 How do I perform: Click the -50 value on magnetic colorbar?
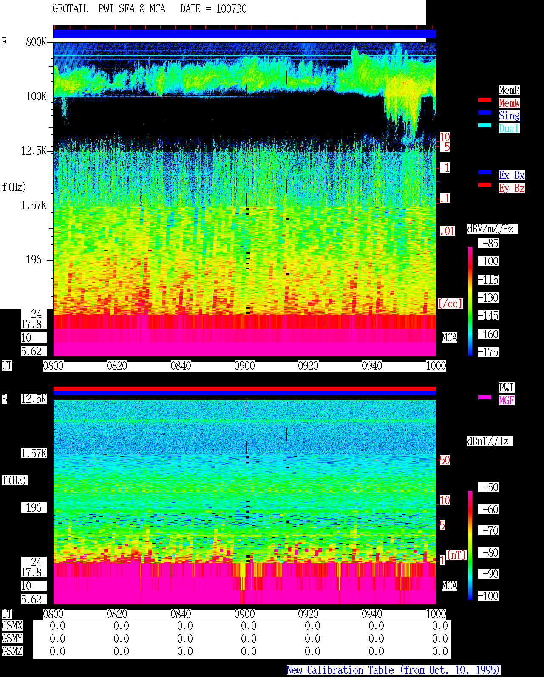click(488, 487)
